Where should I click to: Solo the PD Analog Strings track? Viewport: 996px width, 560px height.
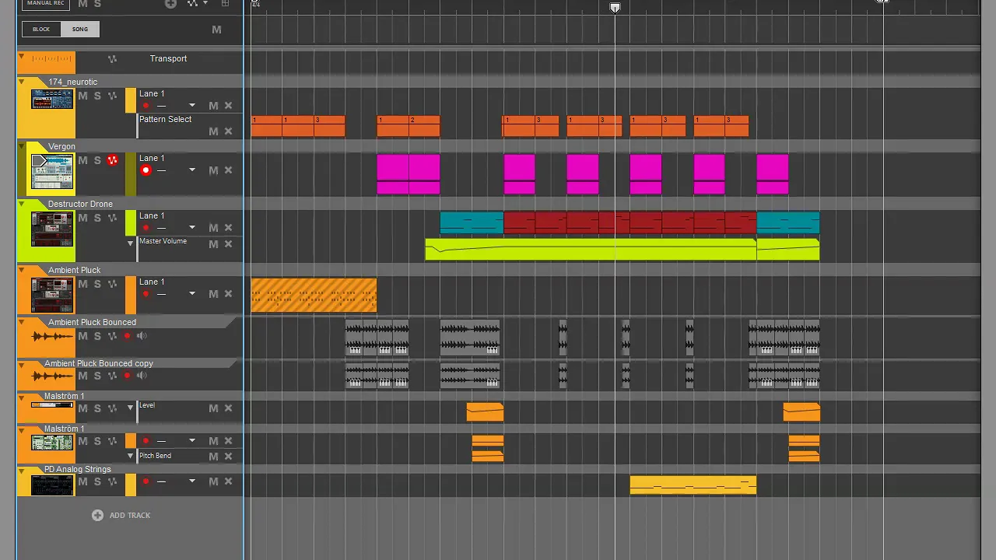click(97, 481)
